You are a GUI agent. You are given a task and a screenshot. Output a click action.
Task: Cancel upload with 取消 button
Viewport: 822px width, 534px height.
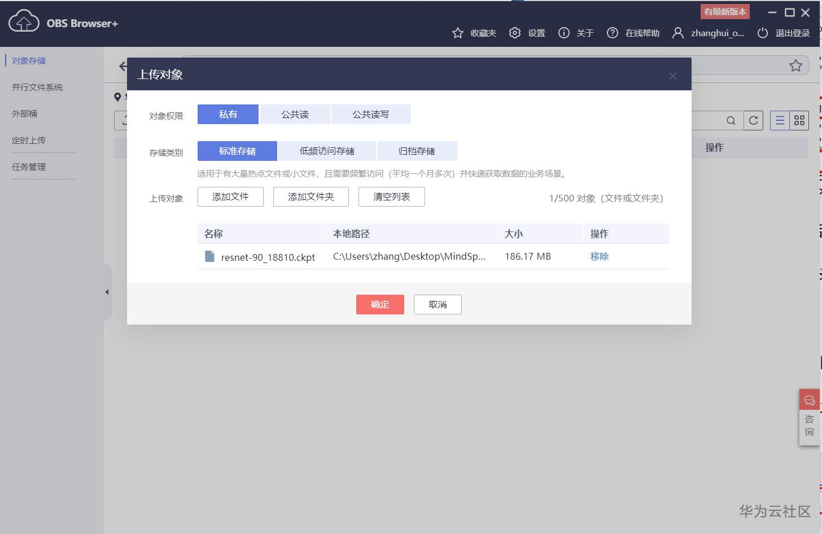(438, 304)
